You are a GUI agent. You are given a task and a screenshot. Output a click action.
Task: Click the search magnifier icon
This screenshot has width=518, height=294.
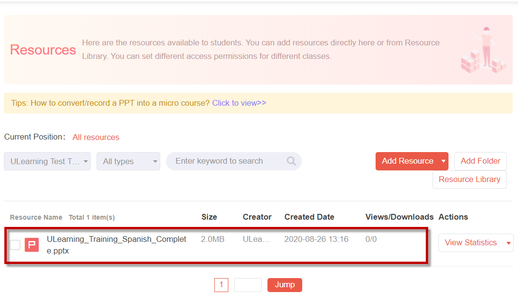291,161
